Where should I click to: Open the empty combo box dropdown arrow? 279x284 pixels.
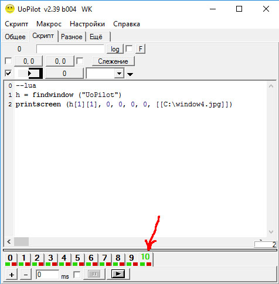click(119, 74)
